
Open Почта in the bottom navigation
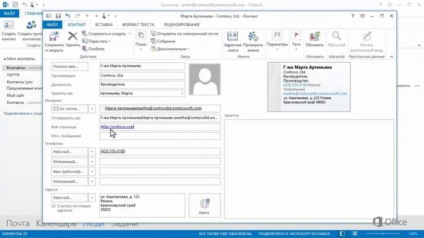(x=18, y=223)
